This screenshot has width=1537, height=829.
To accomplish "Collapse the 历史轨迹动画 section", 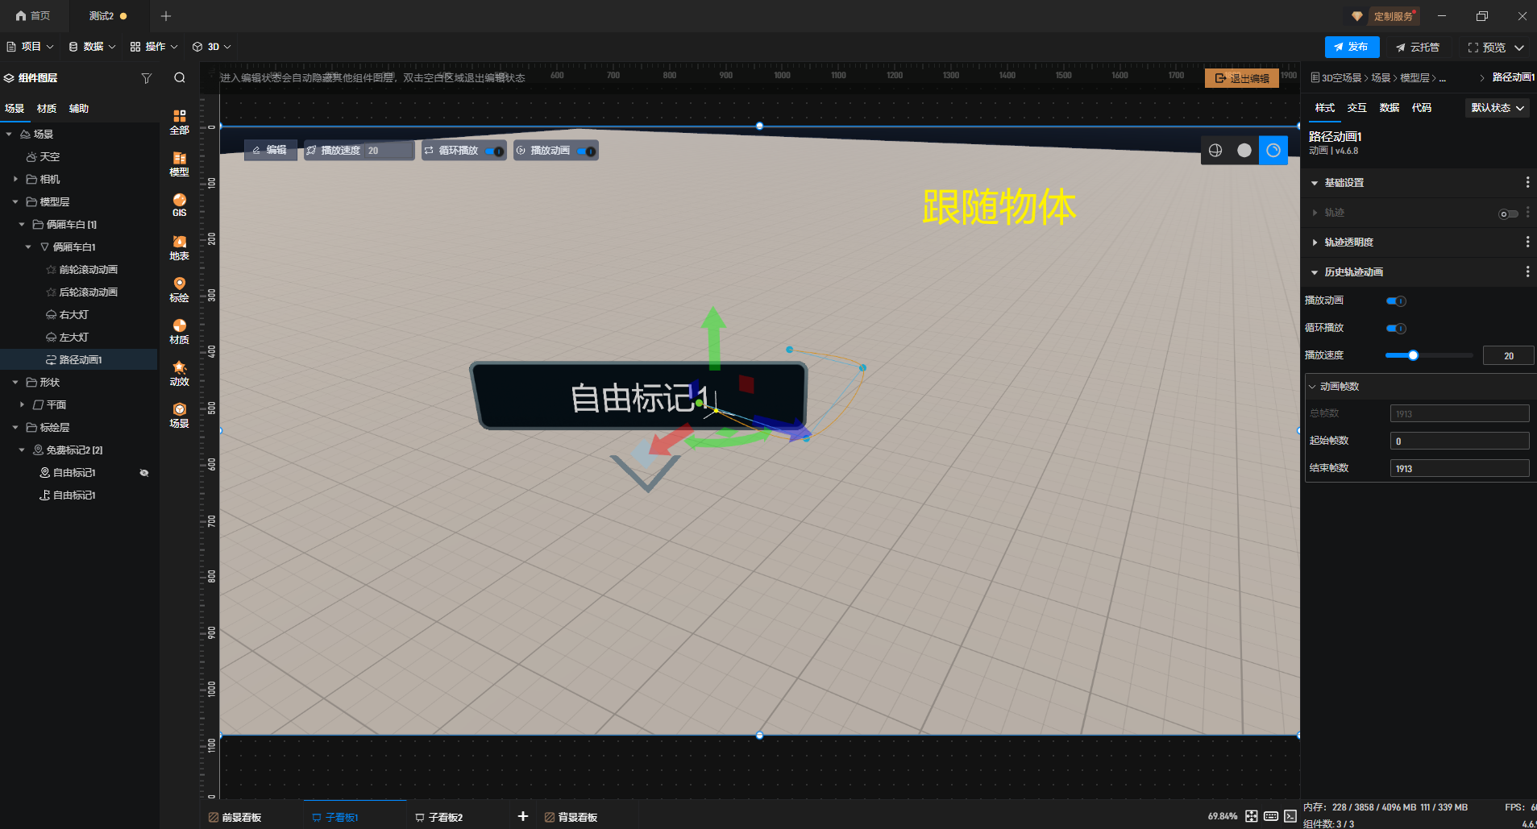I will coord(1315,272).
